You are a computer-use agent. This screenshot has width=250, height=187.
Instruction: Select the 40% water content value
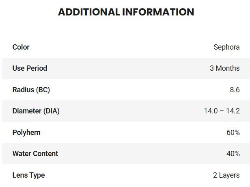pos(233,154)
